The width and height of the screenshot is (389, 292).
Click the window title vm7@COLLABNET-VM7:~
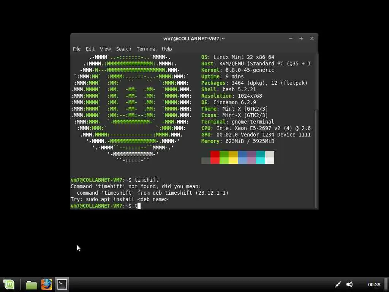194,38
